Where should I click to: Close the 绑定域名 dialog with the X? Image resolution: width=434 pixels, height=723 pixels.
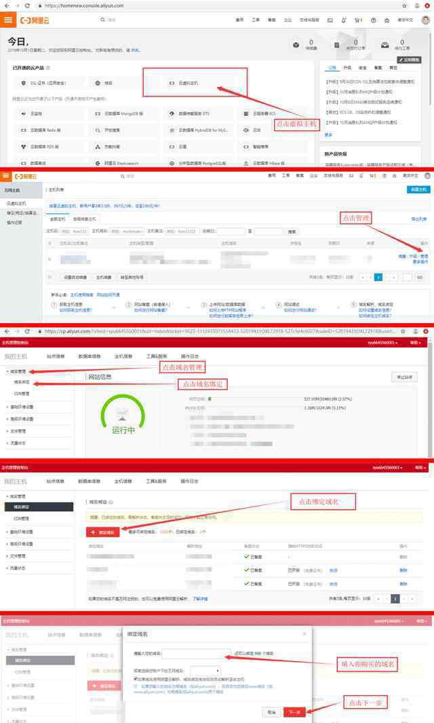[x=304, y=634]
